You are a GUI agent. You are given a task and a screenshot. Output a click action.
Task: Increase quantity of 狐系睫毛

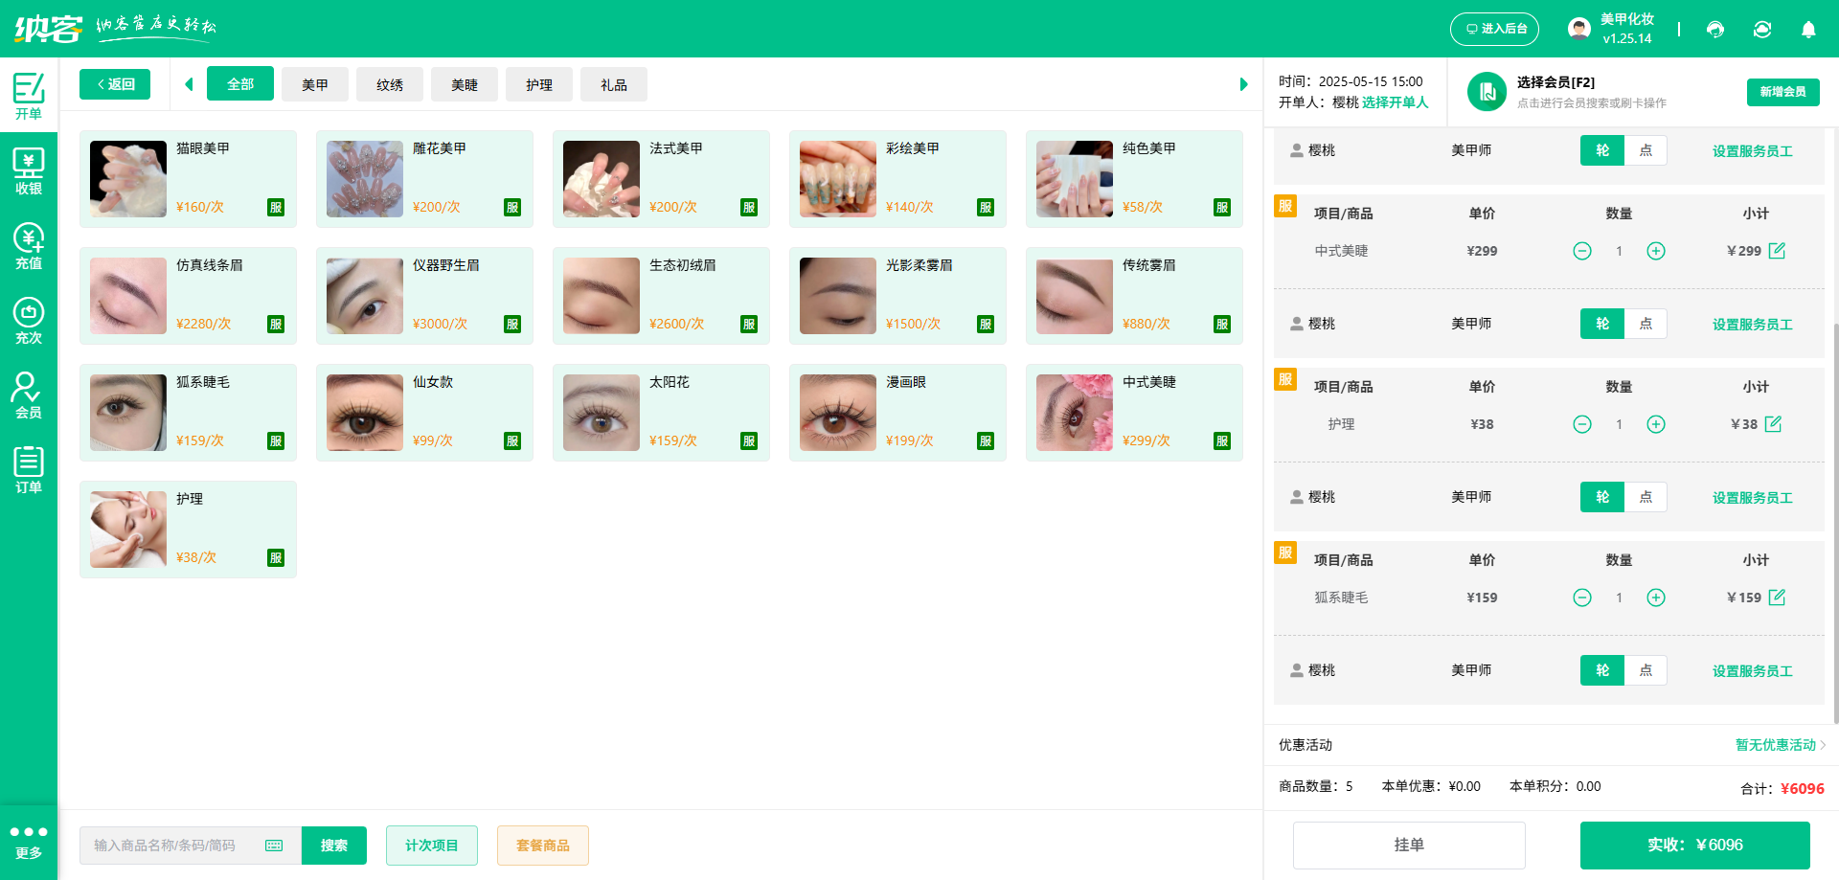[x=1656, y=598]
